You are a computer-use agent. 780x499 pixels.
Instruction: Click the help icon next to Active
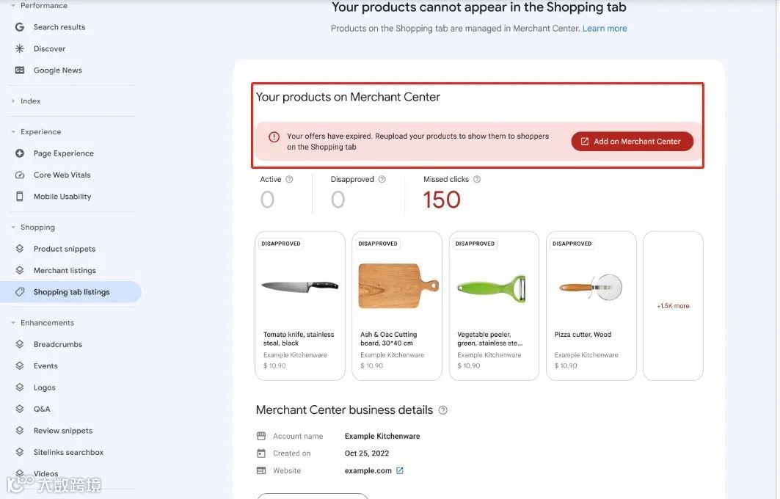[x=289, y=179]
